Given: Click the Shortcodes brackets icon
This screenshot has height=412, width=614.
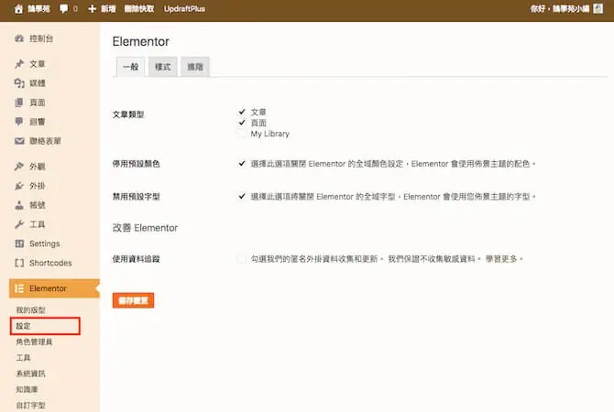Looking at the screenshot, I should pos(19,263).
